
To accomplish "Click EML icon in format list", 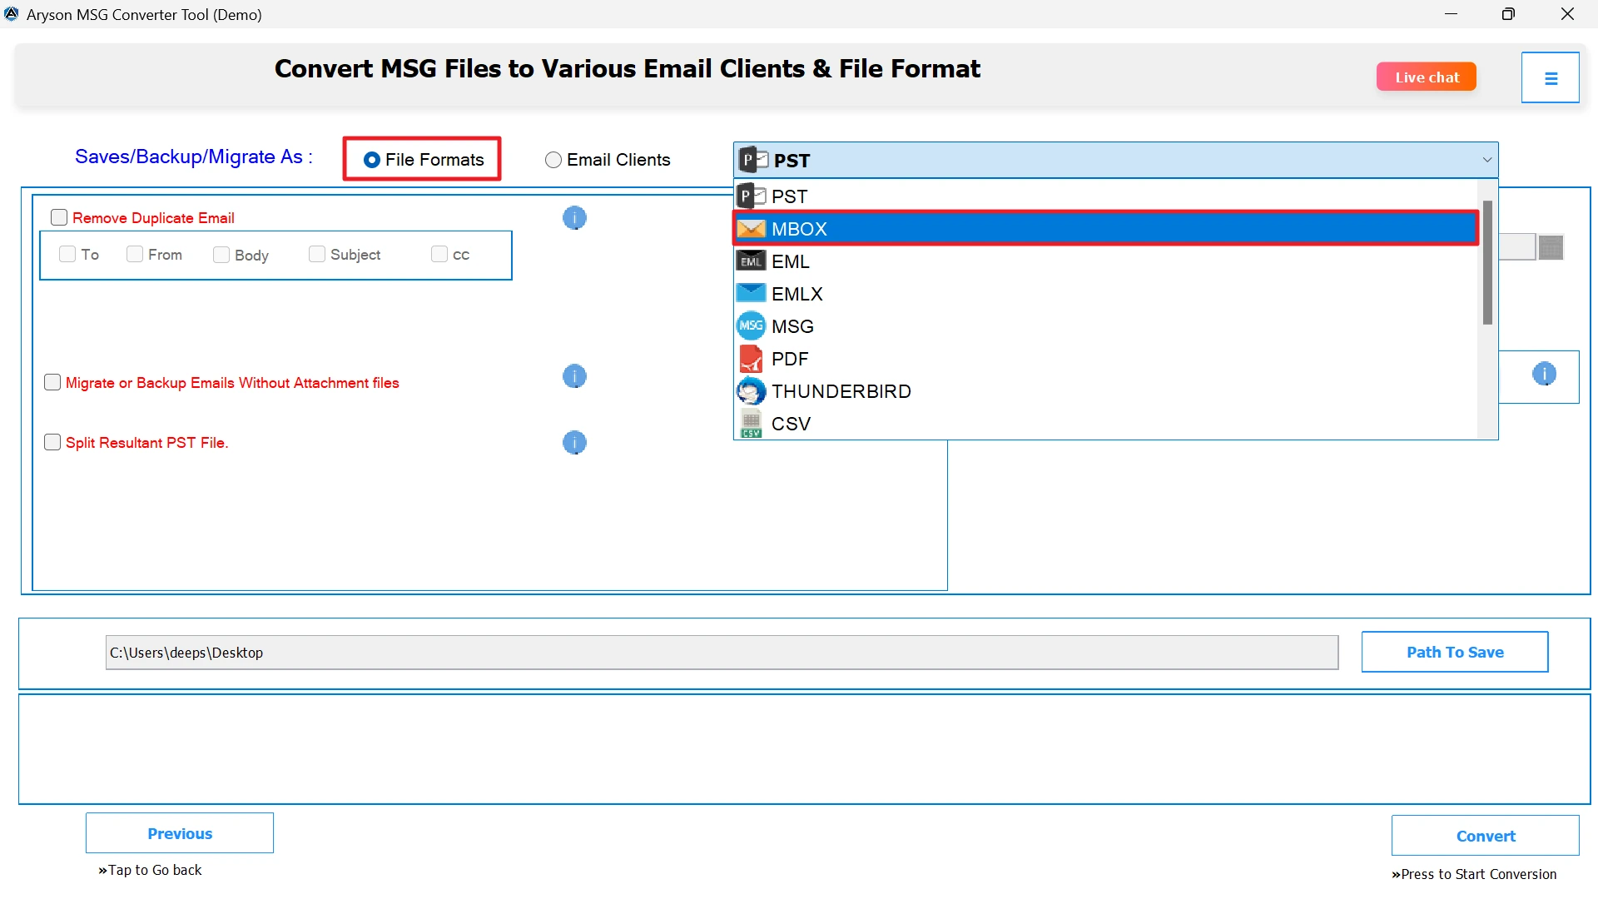I will click(x=751, y=261).
